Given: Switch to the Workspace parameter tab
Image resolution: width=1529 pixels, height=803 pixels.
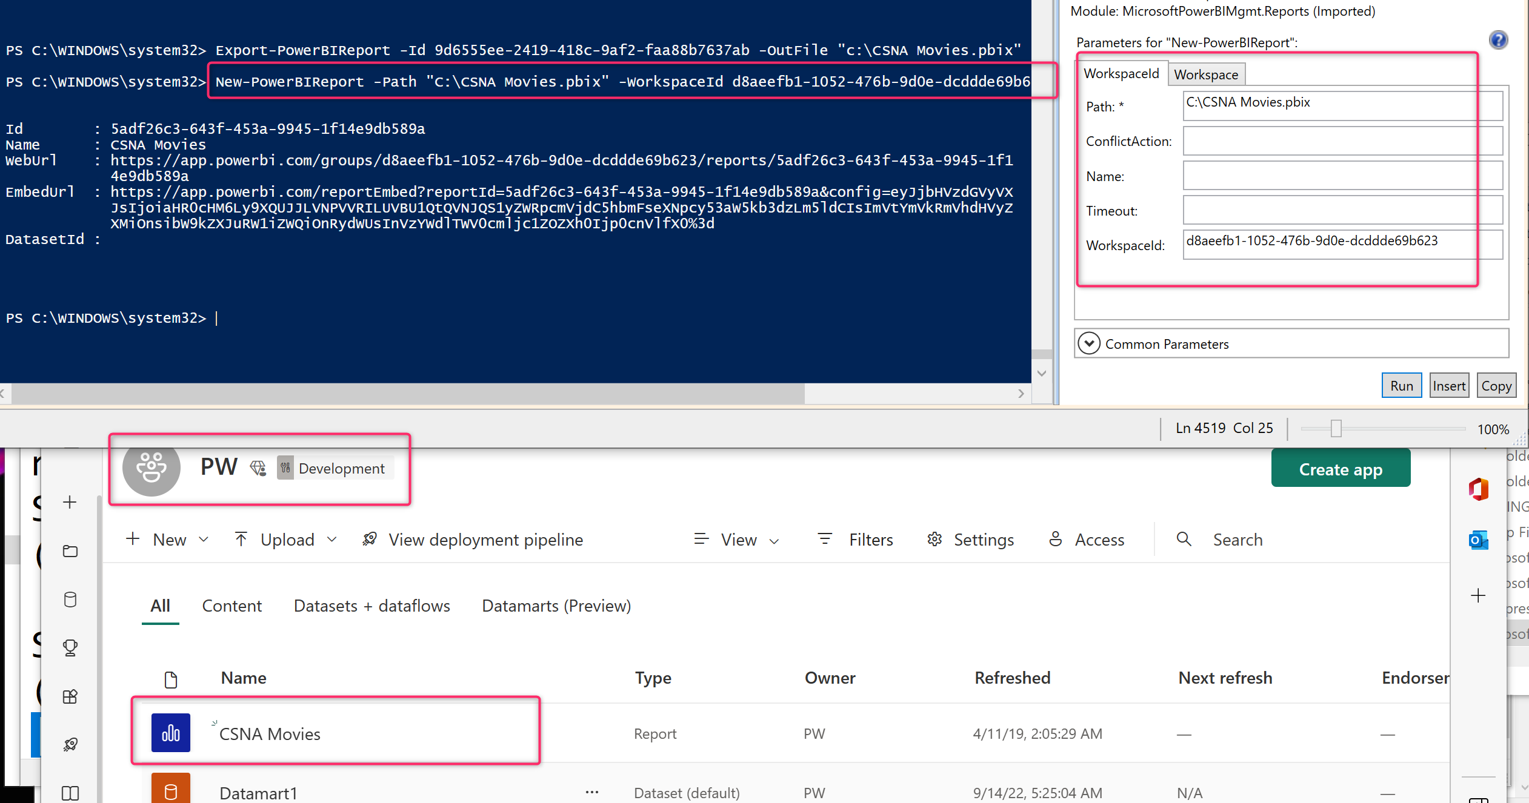Looking at the screenshot, I should [x=1206, y=74].
